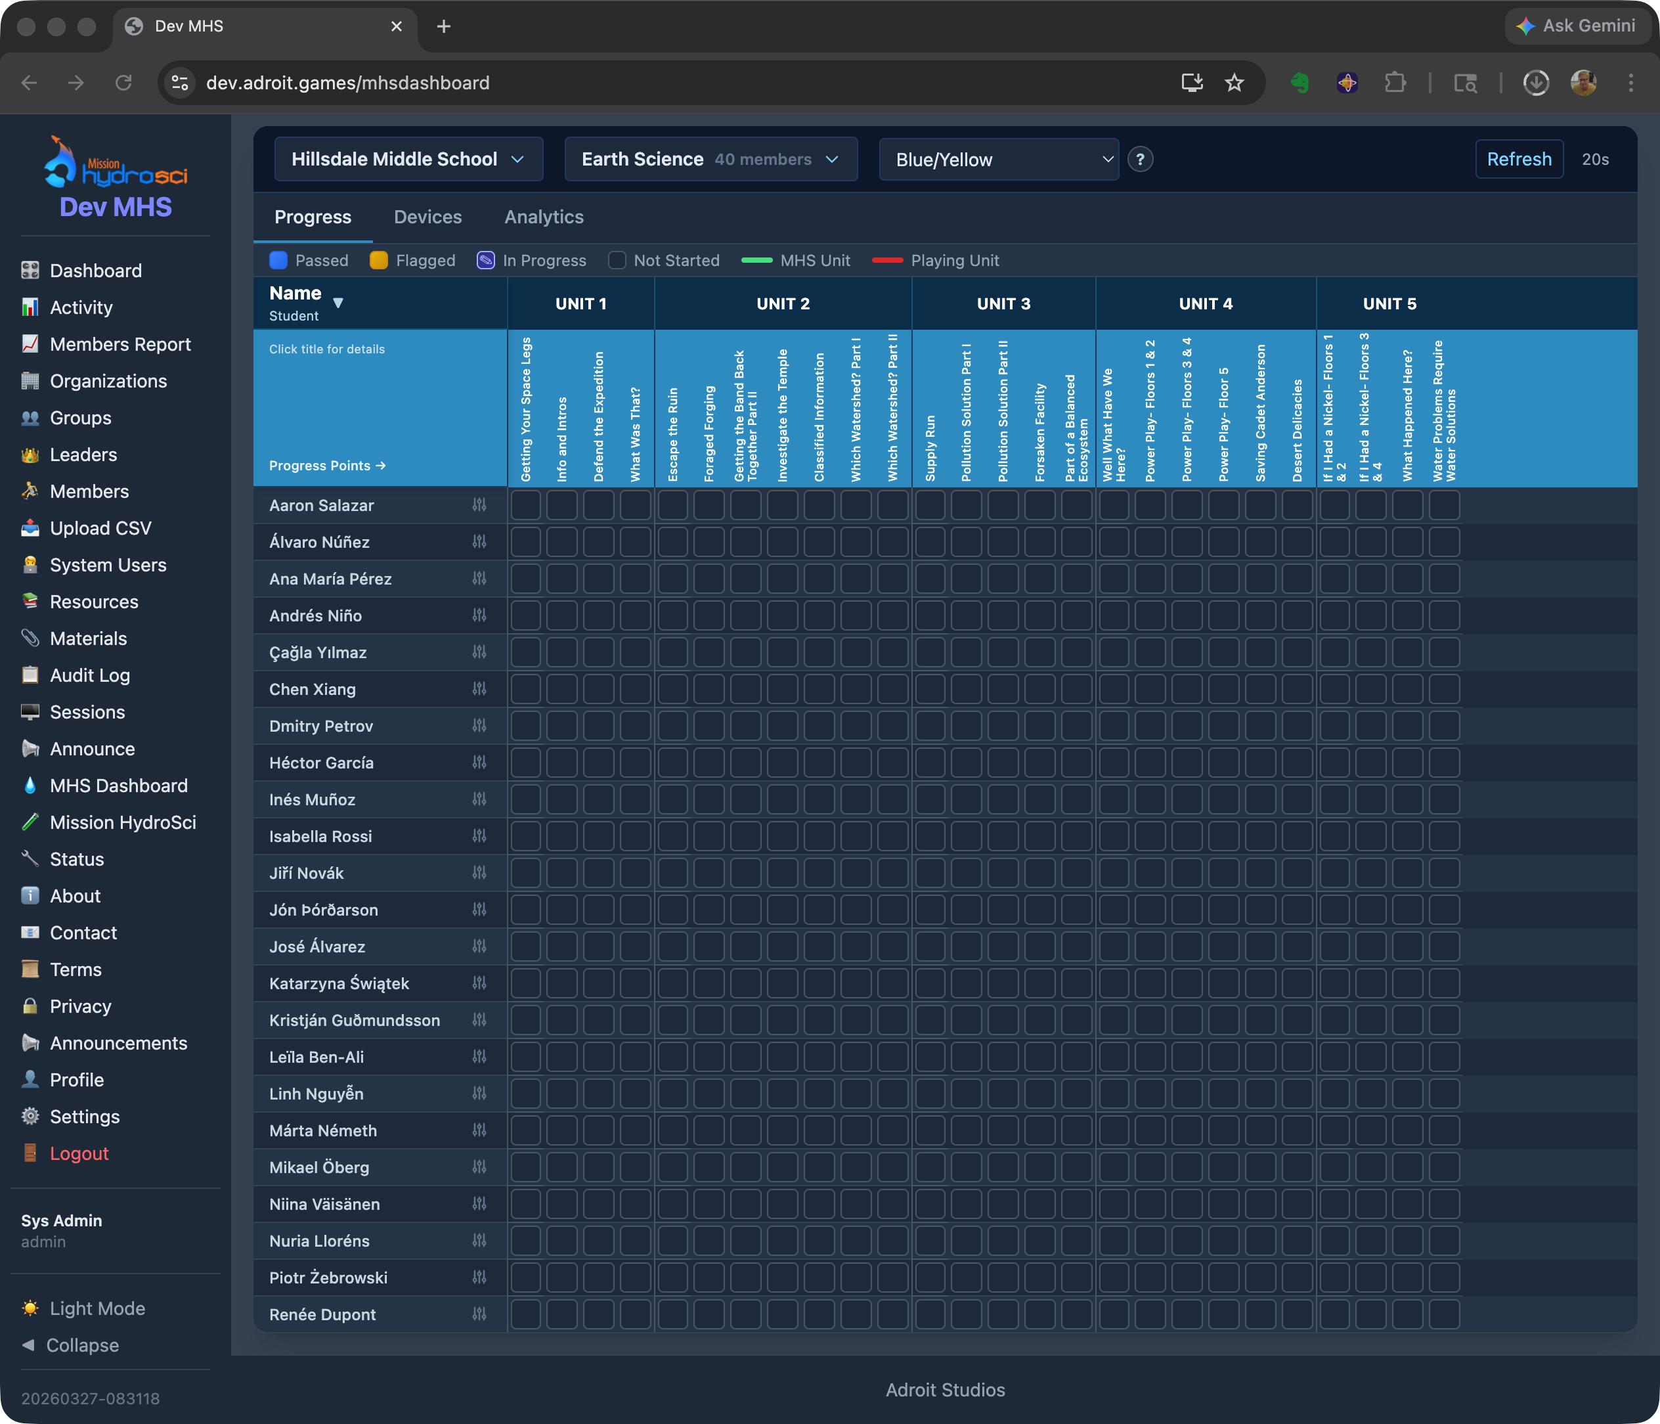This screenshot has width=1660, height=1424.
Task: Switch to the Devices tab
Action: click(x=428, y=217)
